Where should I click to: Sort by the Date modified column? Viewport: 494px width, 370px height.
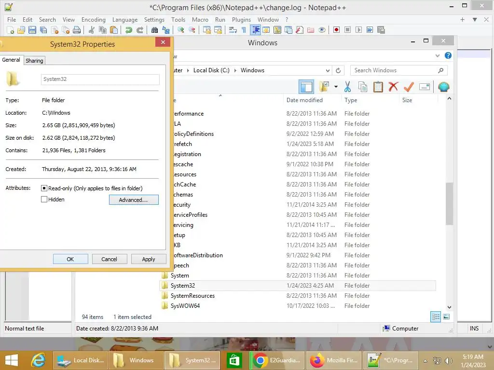coord(304,100)
